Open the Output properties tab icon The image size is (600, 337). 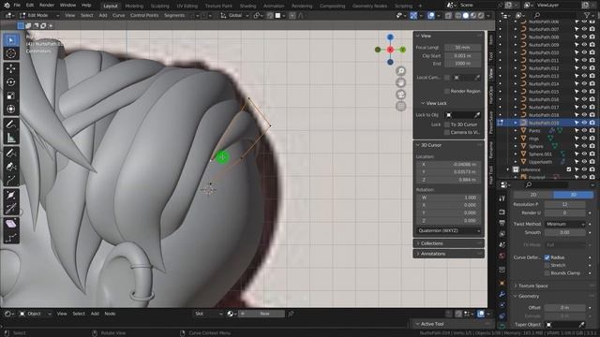502,223
